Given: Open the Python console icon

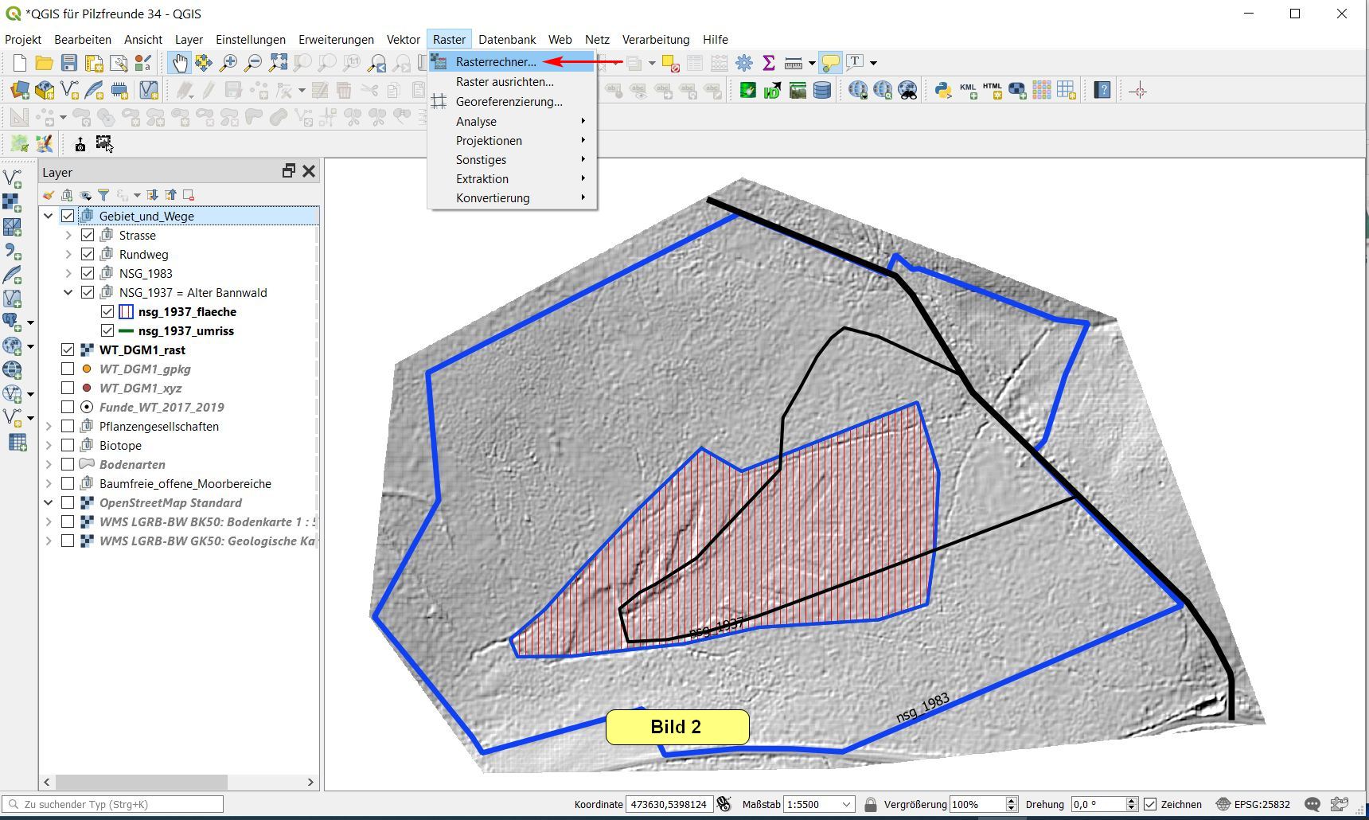Looking at the screenshot, I should pos(943,90).
